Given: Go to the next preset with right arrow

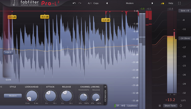Looking at the screenshot, I should coord(152,3).
